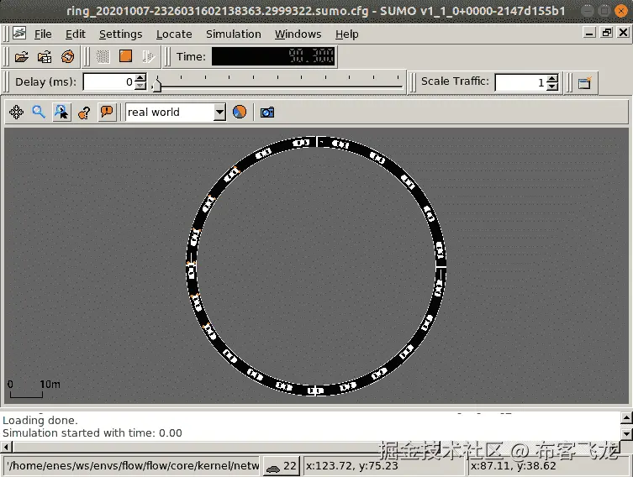Click the Scale Traffic input field
This screenshot has height=477, width=633.
click(521, 82)
